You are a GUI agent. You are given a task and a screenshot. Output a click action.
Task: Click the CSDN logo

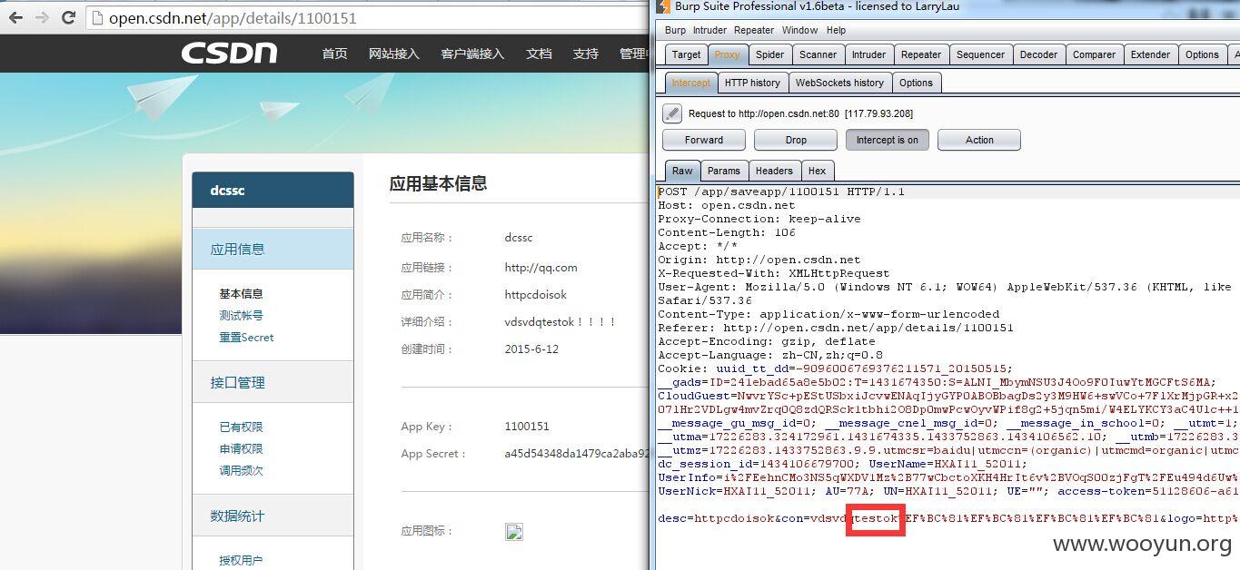[x=229, y=54]
